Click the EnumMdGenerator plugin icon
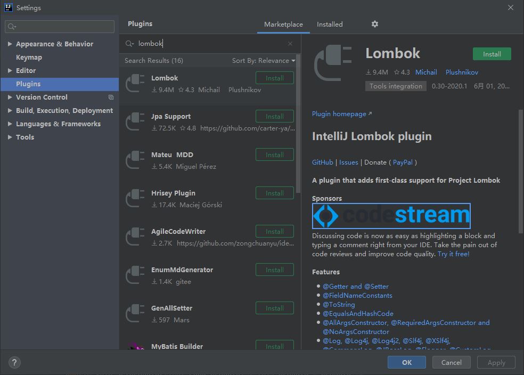Screen dimensions: 524x375 pos(135,275)
